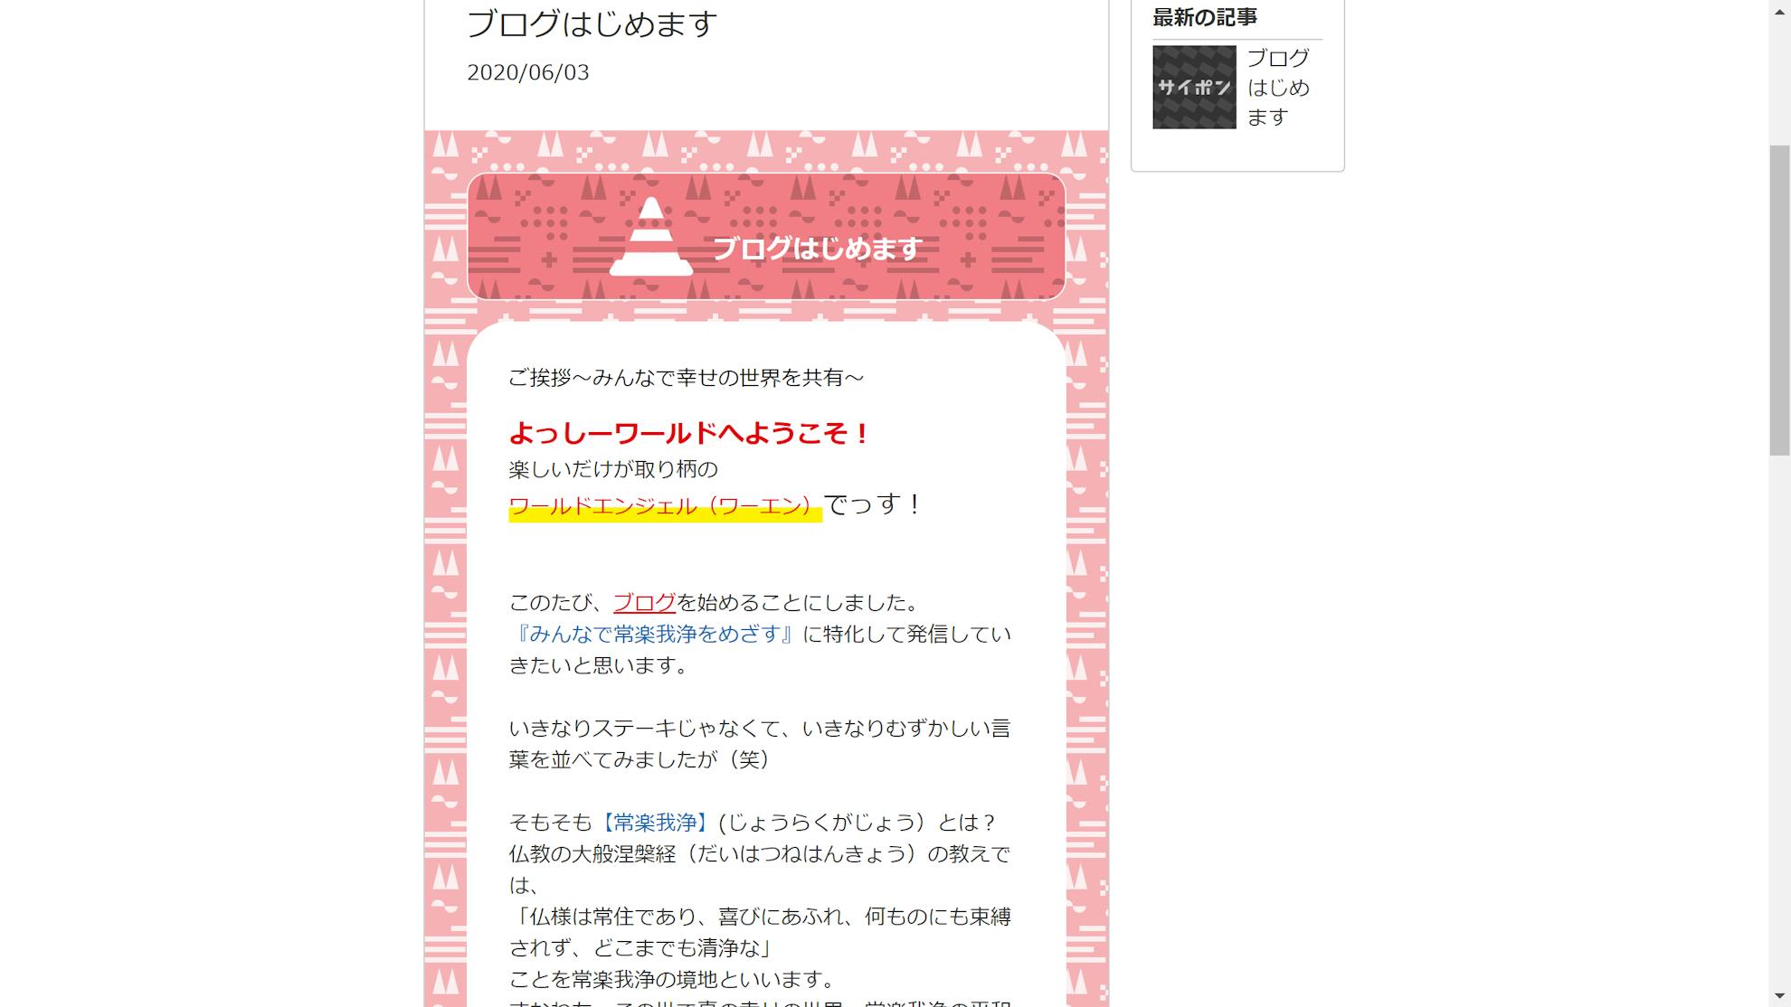Click the vertical scrollbar thumb
The image size is (1791, 1007).
(x=1779, y=300)
